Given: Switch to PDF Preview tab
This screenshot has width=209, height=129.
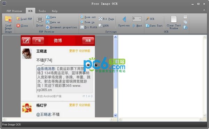Looking at the screenshot, I should (x=14, y=11).
